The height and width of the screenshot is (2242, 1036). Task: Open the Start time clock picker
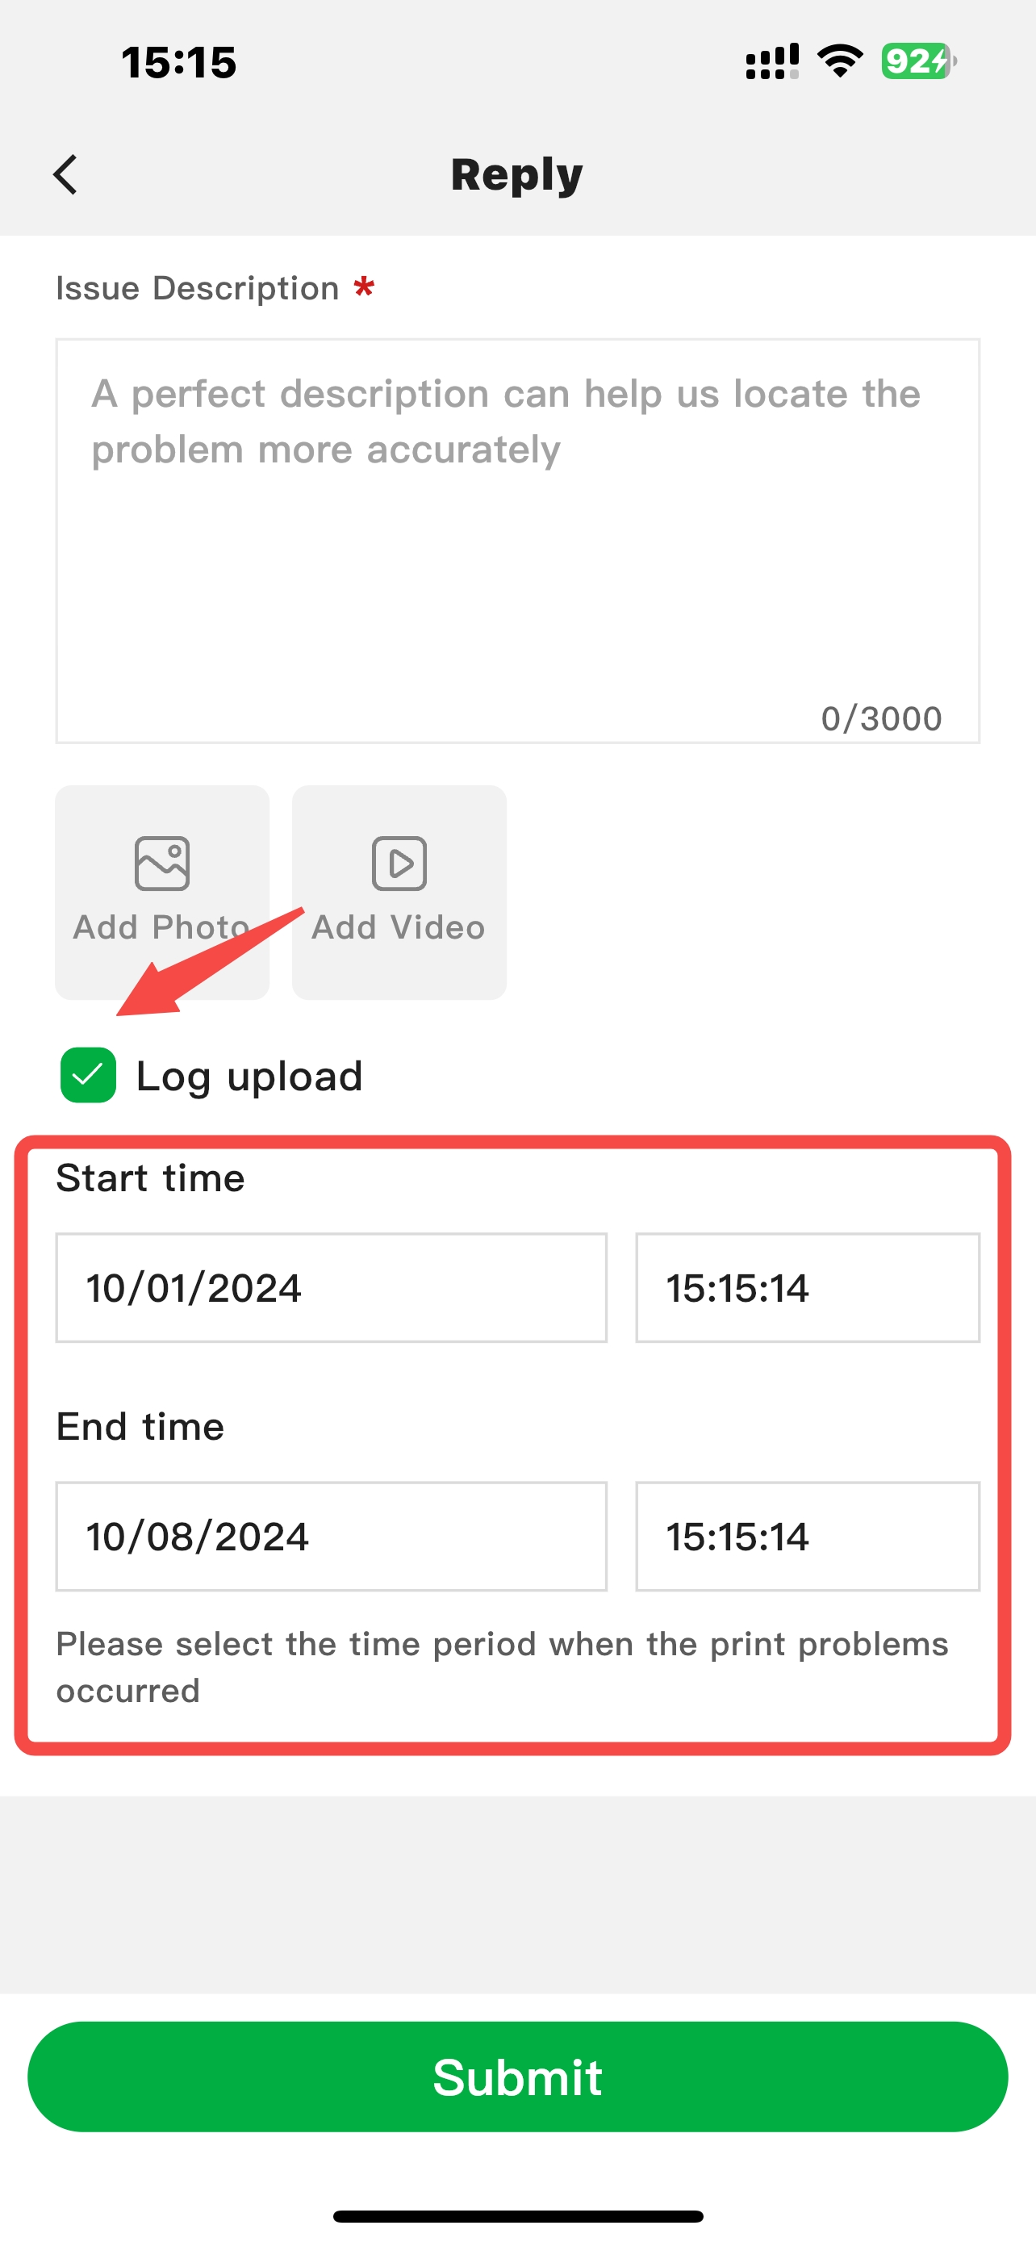tap(808, 1287)
